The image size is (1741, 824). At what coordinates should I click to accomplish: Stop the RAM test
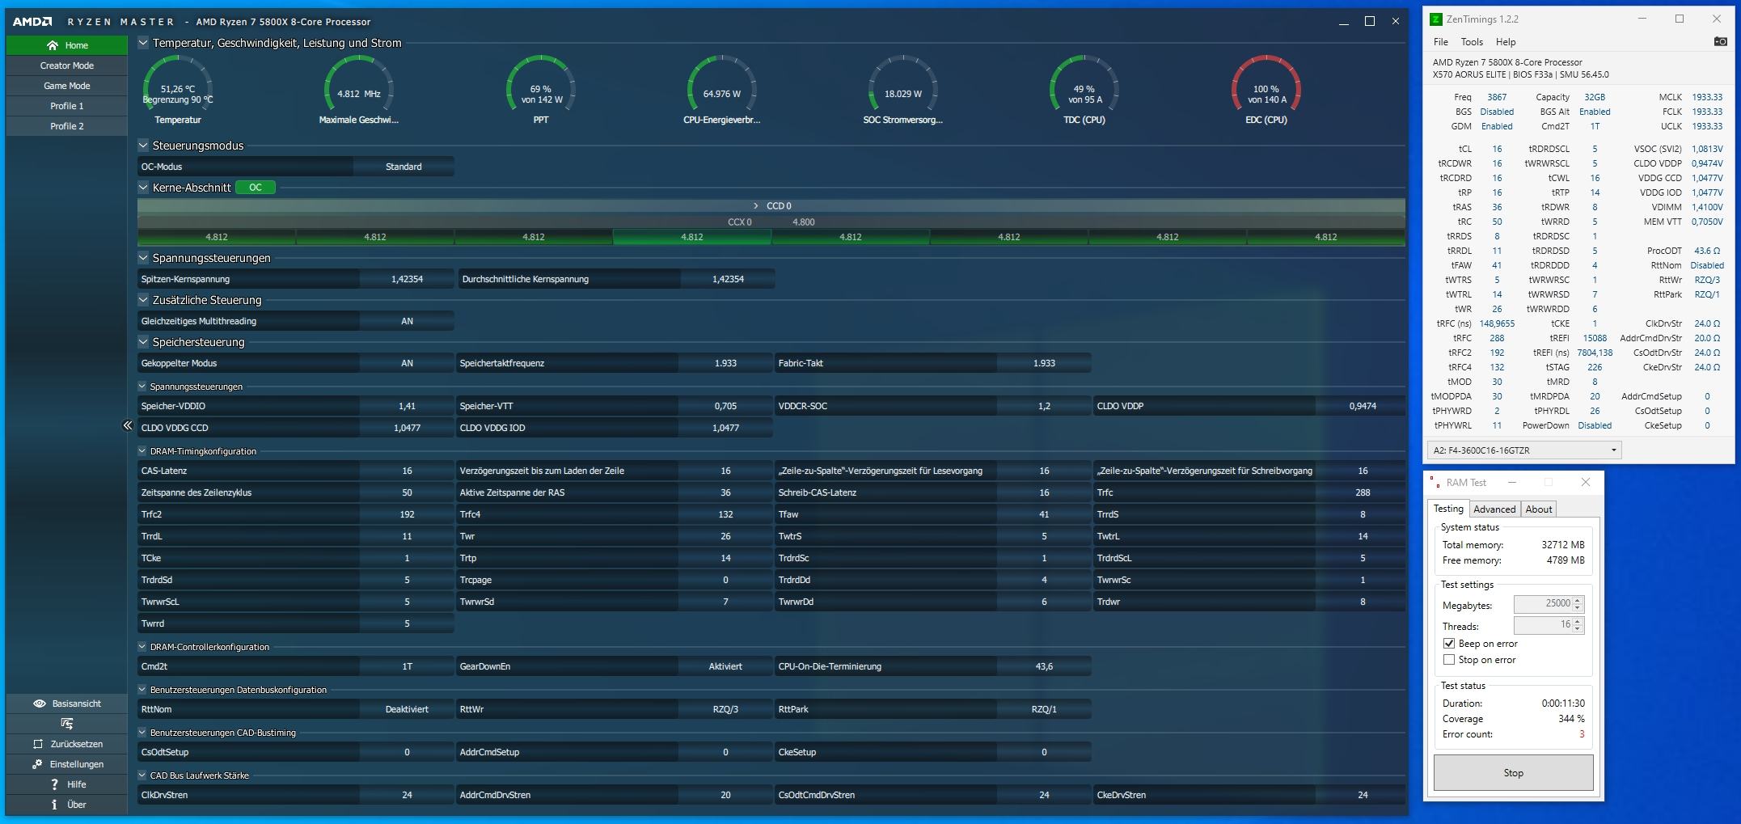1513,773
